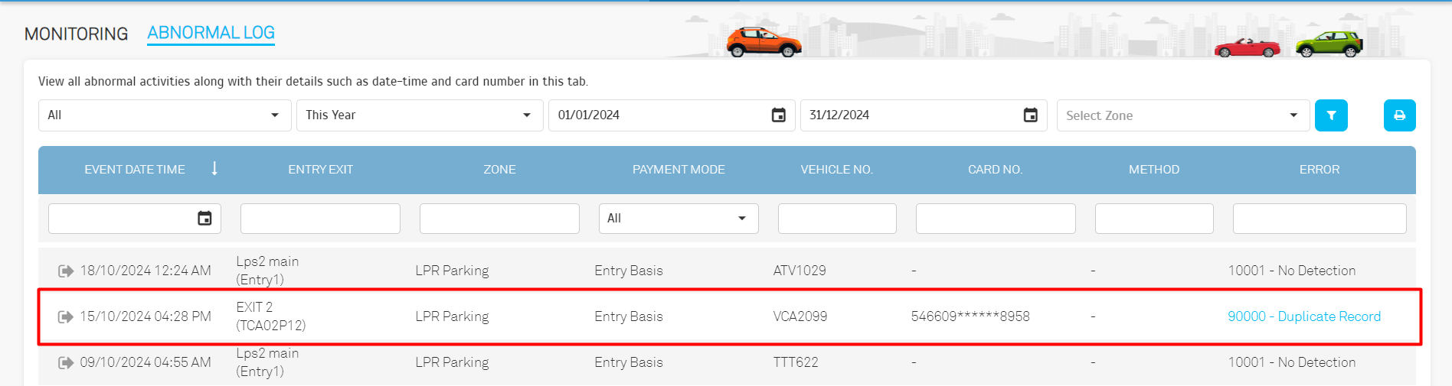
Task: Open calendar for end date 31/12/2024
Action: (1030, 115)
